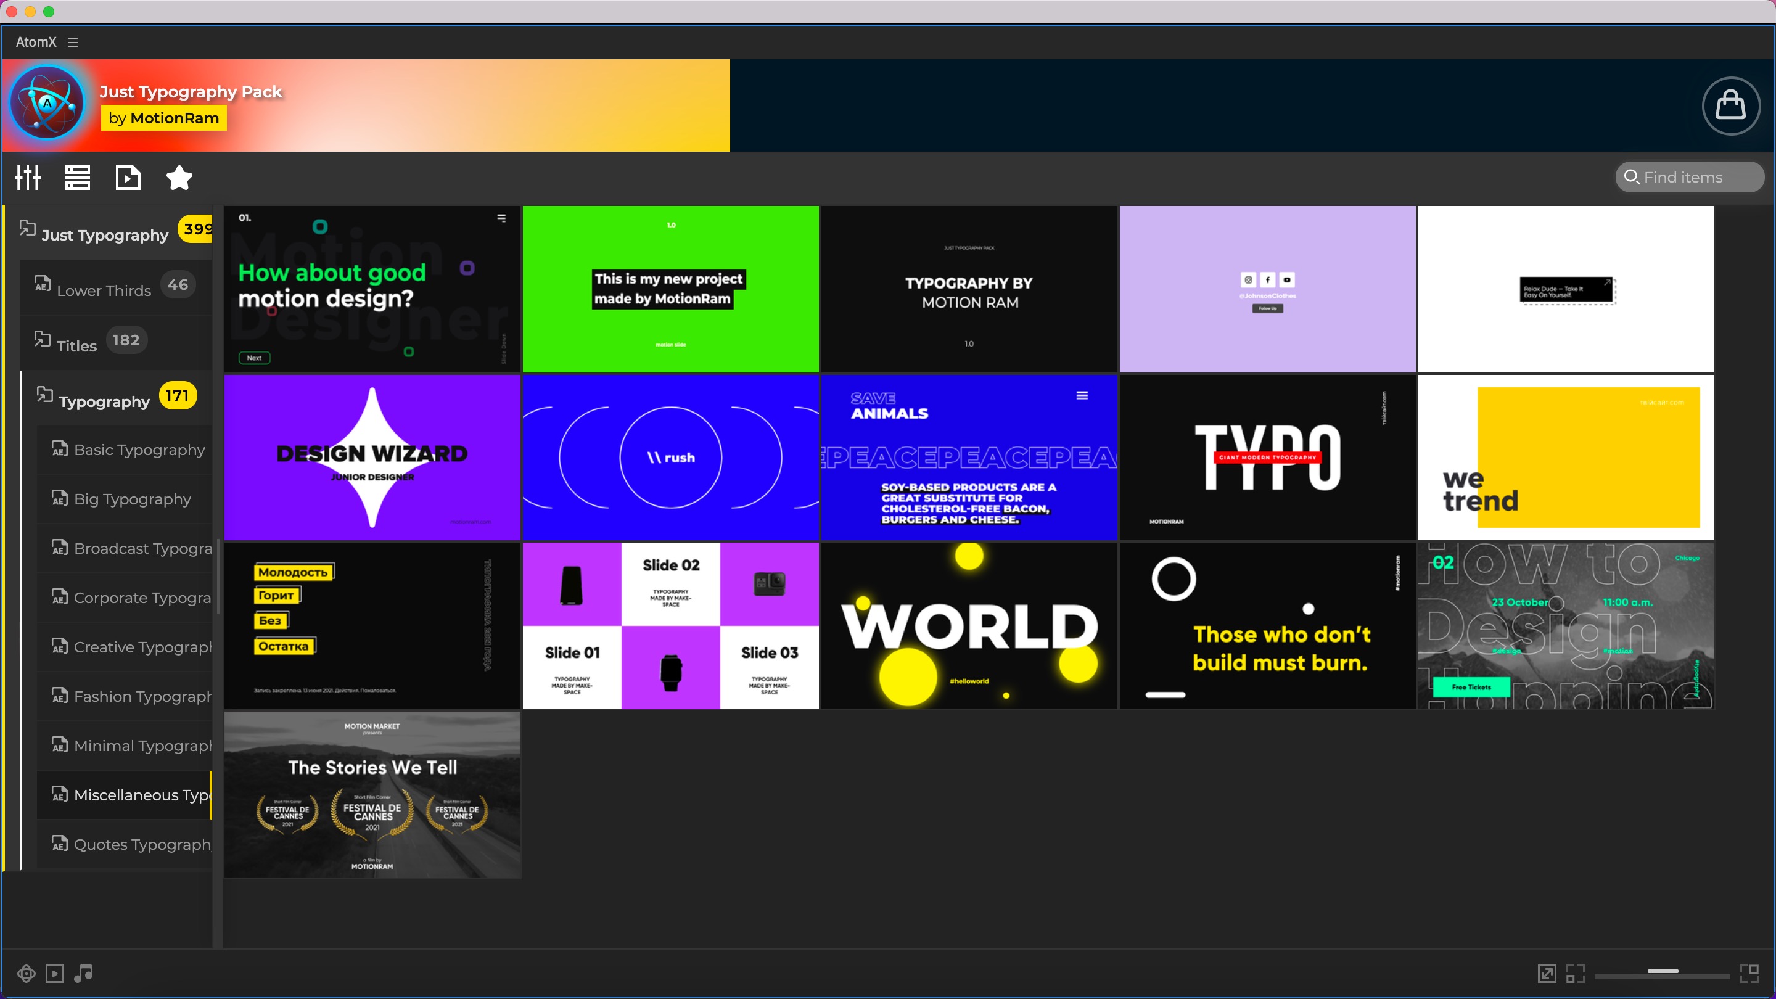
Task: Show favorites with the star icon
Action: (x=179, y=178)
